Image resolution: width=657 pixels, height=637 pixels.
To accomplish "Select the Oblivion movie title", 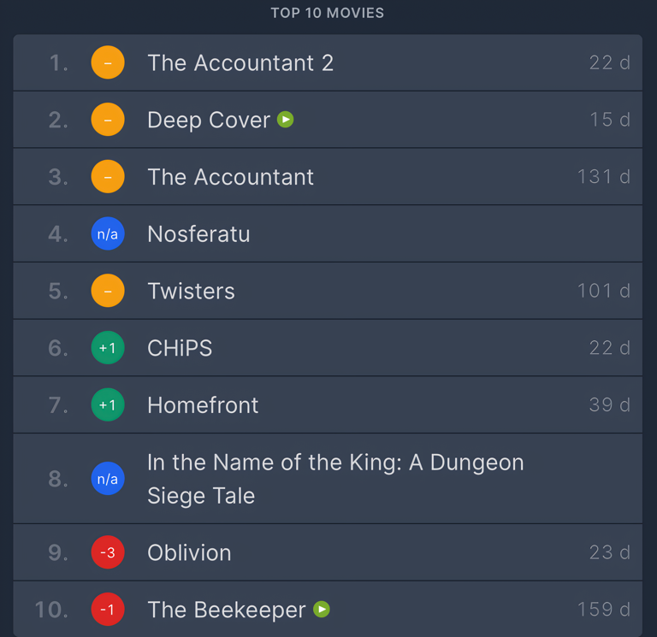I will point(189,553).
